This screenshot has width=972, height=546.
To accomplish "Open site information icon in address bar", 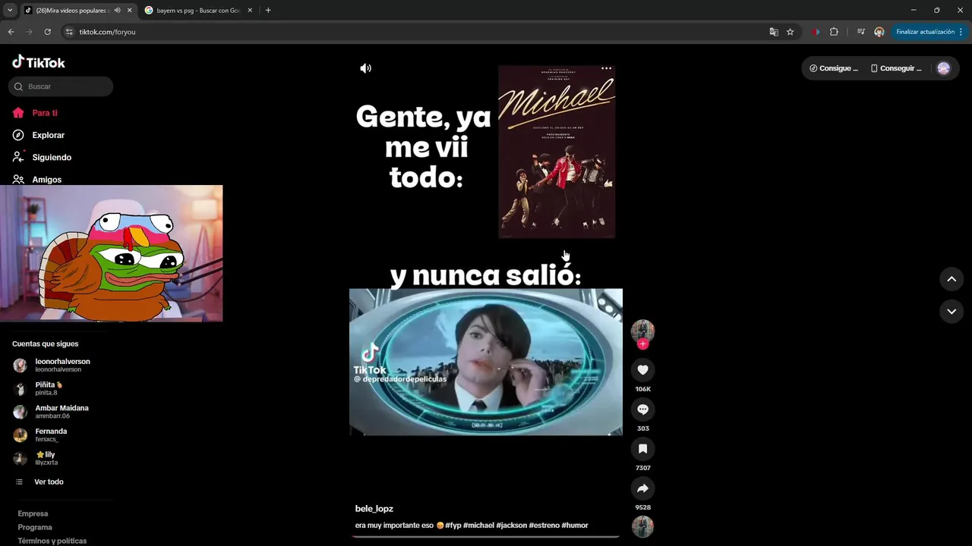I will pos(69,32).
